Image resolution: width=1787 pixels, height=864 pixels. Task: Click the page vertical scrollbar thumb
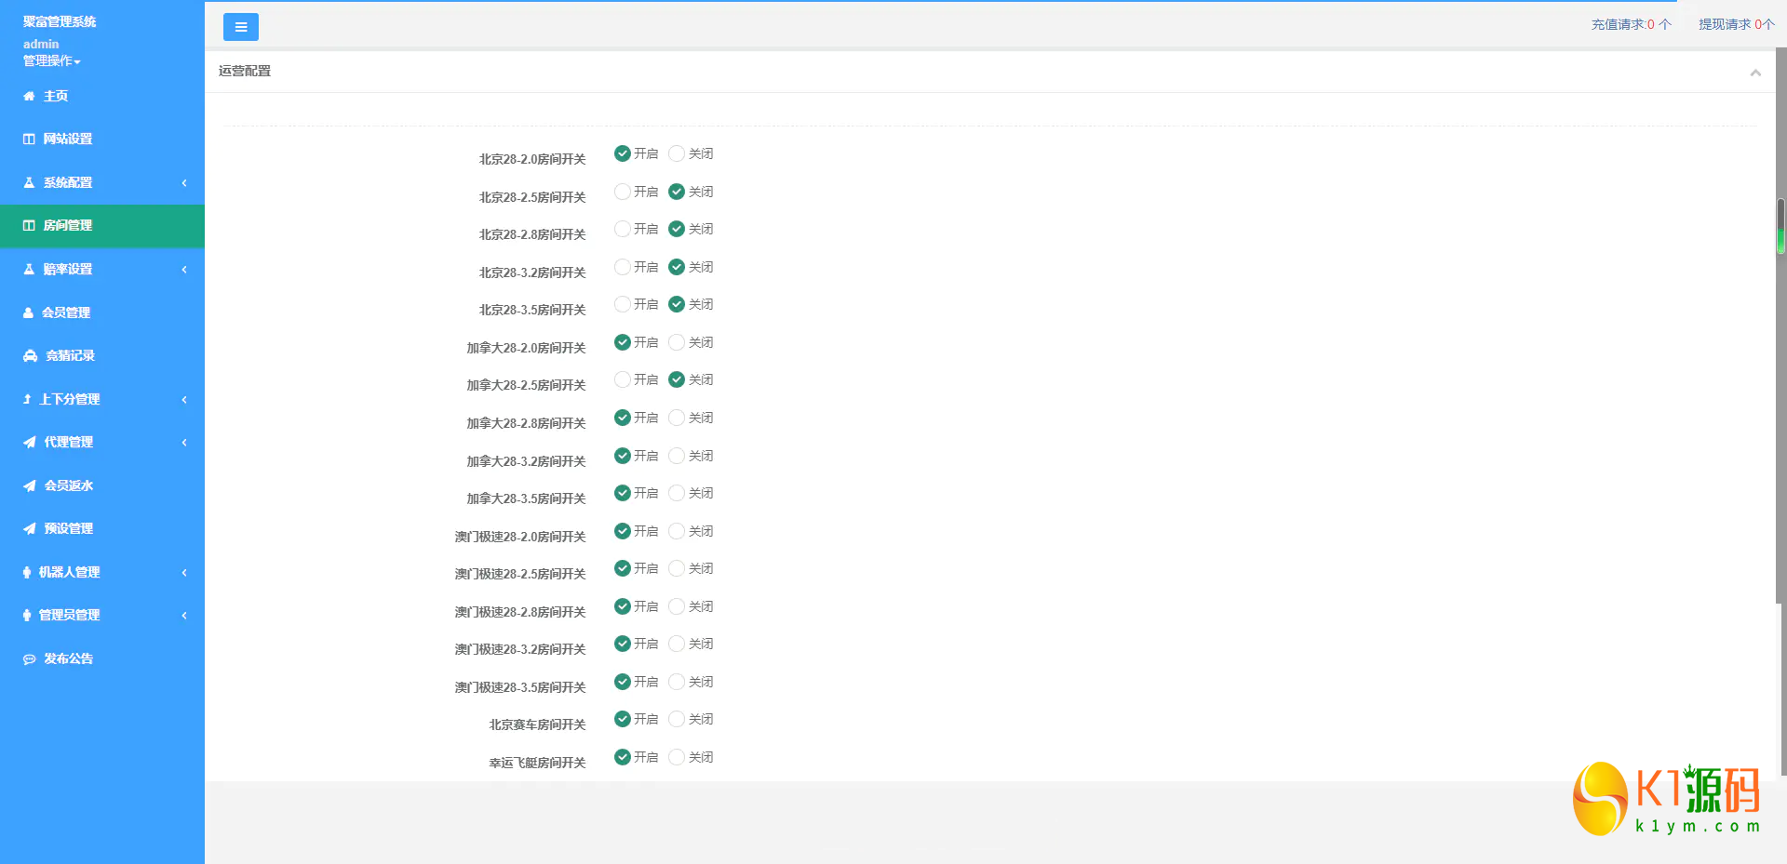[x=1781, y=226]
